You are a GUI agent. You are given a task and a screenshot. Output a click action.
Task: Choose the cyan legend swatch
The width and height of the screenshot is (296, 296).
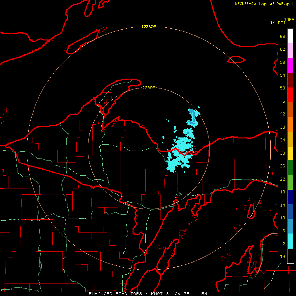pyautogui.click(x=290, y=241)
